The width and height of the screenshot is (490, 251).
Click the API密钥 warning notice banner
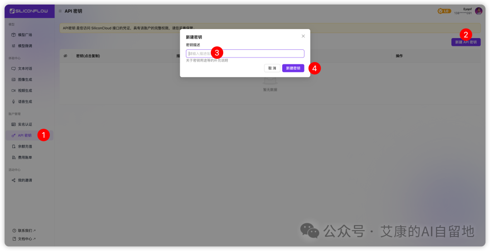(270, 28)
